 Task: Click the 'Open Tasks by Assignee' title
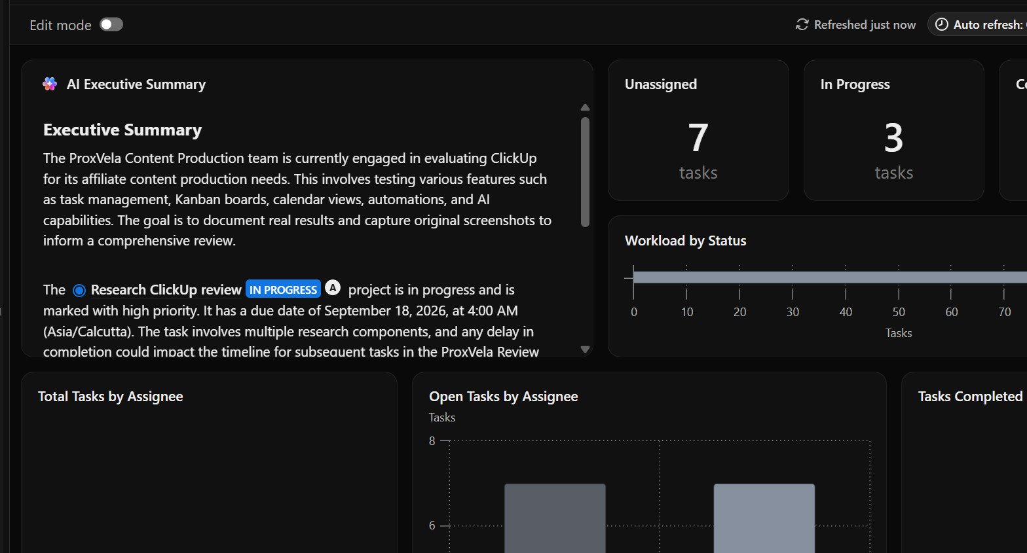(503, 397)
